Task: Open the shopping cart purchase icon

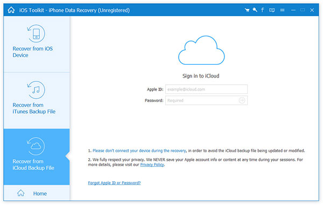Action: coord(247,10)
